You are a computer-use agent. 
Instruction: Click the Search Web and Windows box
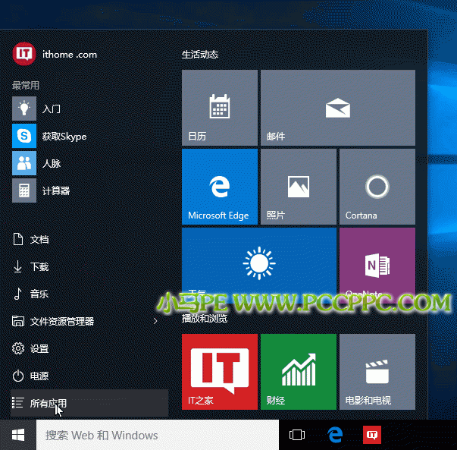(x=155, y=436)
